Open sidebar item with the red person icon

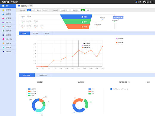pyautogui.click(x=8, y=18)
